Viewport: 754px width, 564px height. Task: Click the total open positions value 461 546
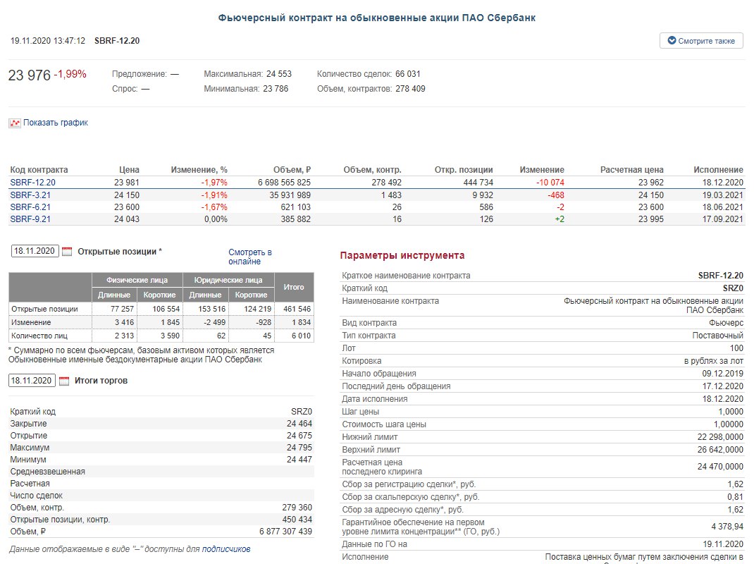point(297,309)
